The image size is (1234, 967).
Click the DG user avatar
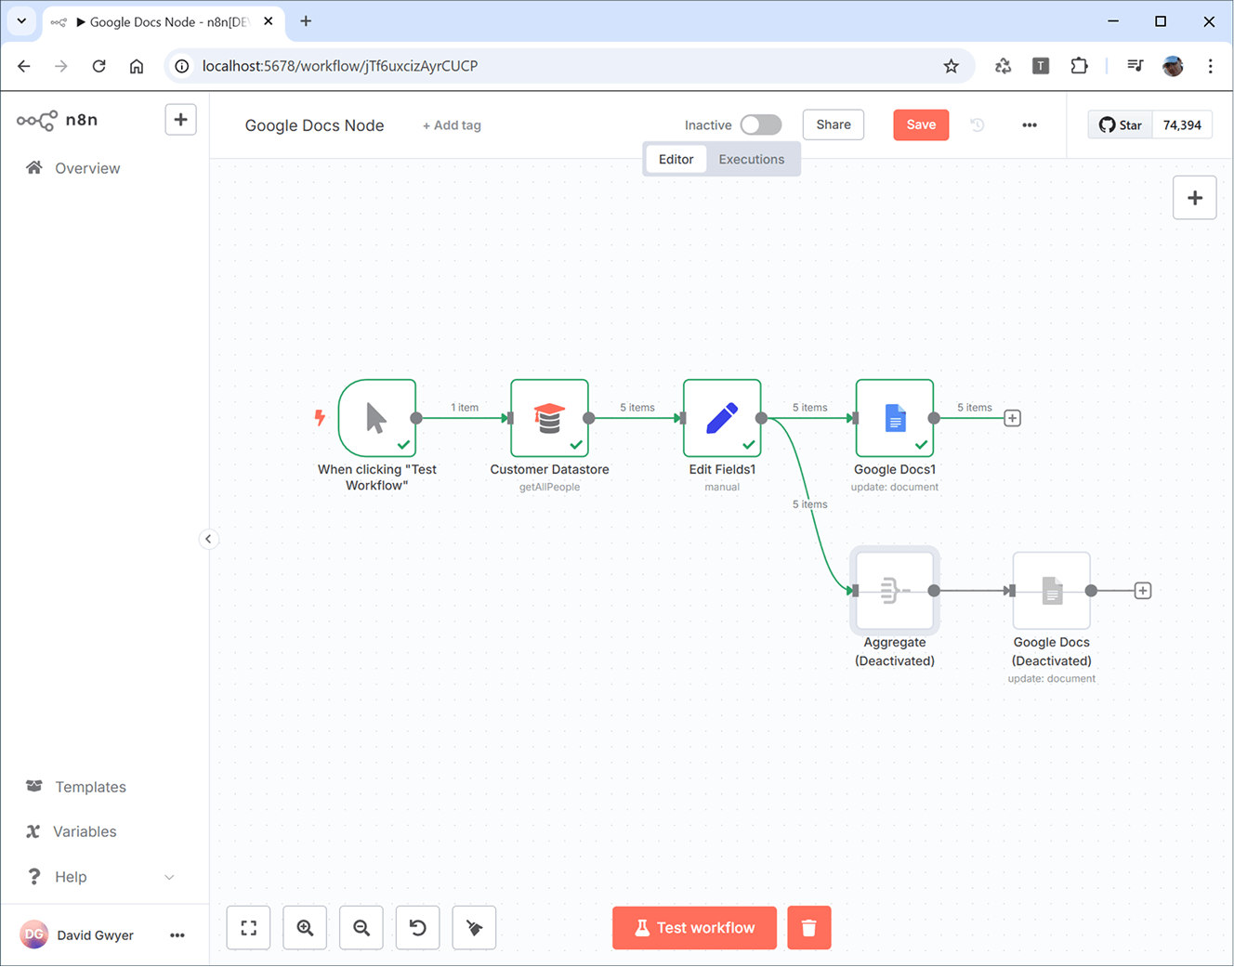click(x=34, y=935)
